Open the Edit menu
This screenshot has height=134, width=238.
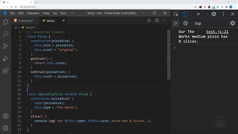21,13
